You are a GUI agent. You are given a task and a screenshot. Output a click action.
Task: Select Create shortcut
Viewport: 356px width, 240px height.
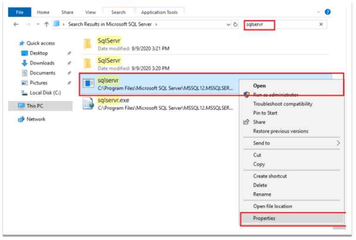click(270, 176)
